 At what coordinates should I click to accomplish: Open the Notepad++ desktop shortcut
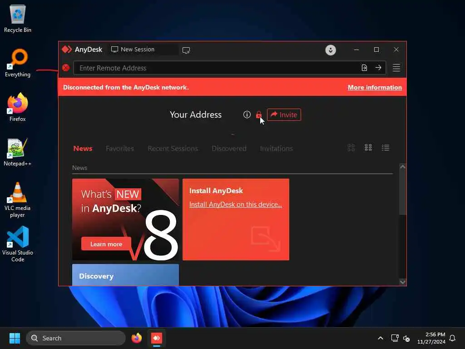[x=18, y=152]
